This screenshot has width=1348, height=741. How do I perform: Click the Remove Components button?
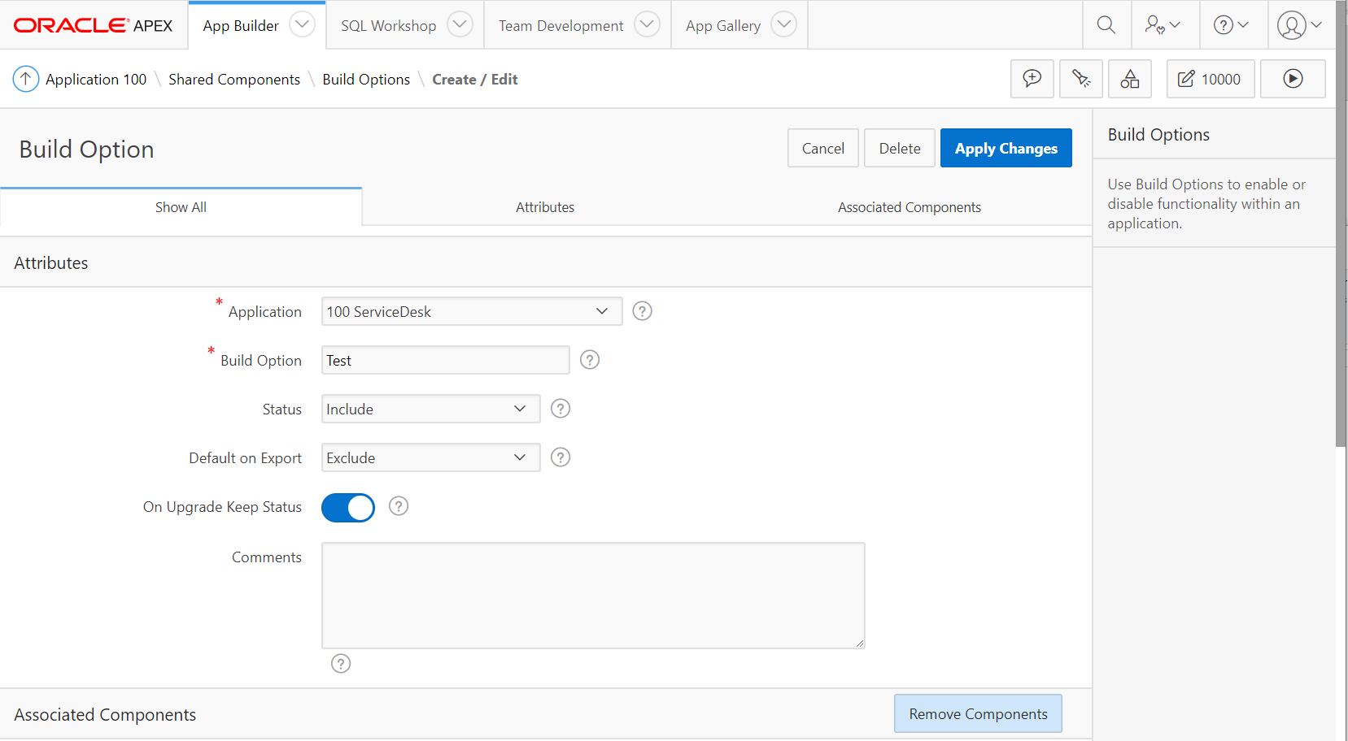click(977, 713)
